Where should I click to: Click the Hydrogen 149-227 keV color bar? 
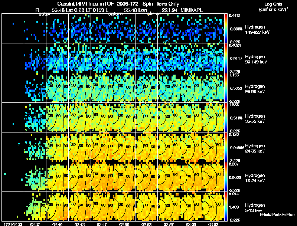point(226,29)
